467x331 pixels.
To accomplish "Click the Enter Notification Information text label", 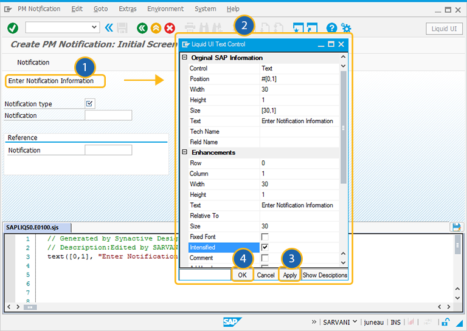I will pos(51,81).
